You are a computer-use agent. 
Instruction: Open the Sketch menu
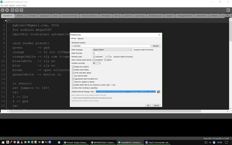(x=12, y=5)
